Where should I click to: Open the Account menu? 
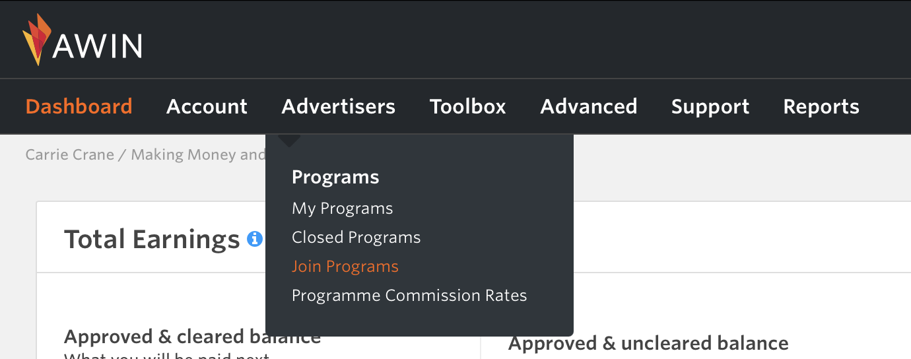207,106
